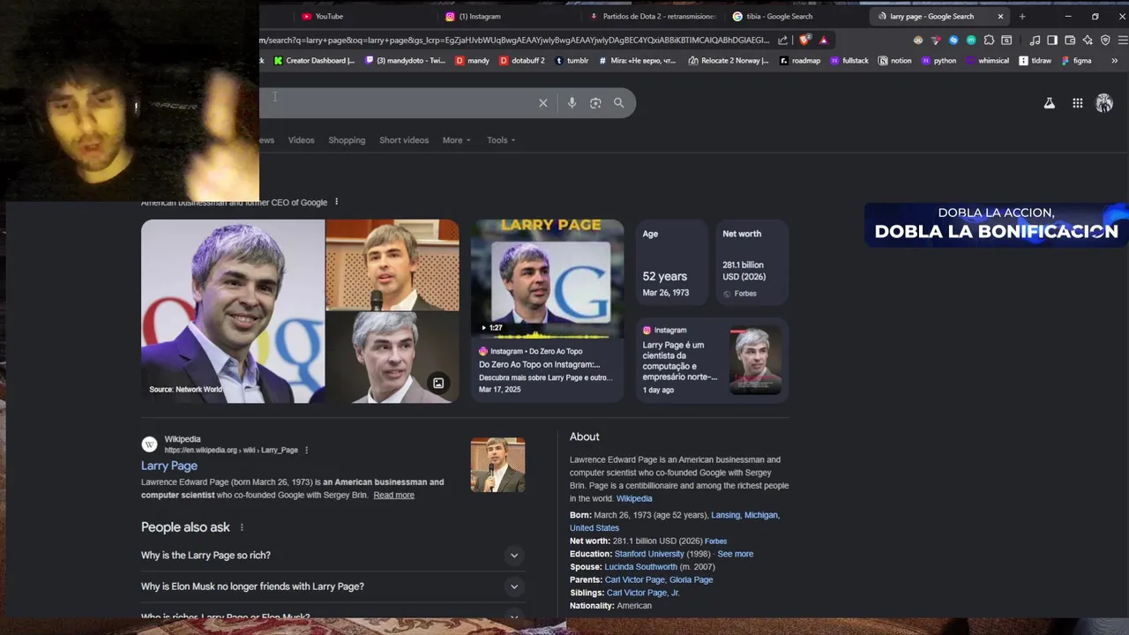Open Brave Shields lion icon
The height and width of the screenshot is (635, 1129).
point(804,40)
